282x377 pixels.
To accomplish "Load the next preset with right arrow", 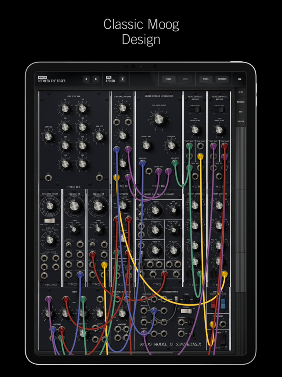I will [96, 79].
